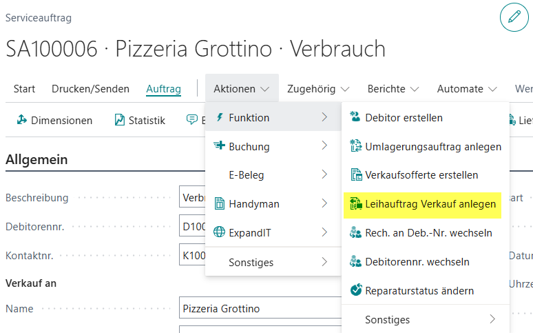Click the Statistik chart icon

(120, 120)
